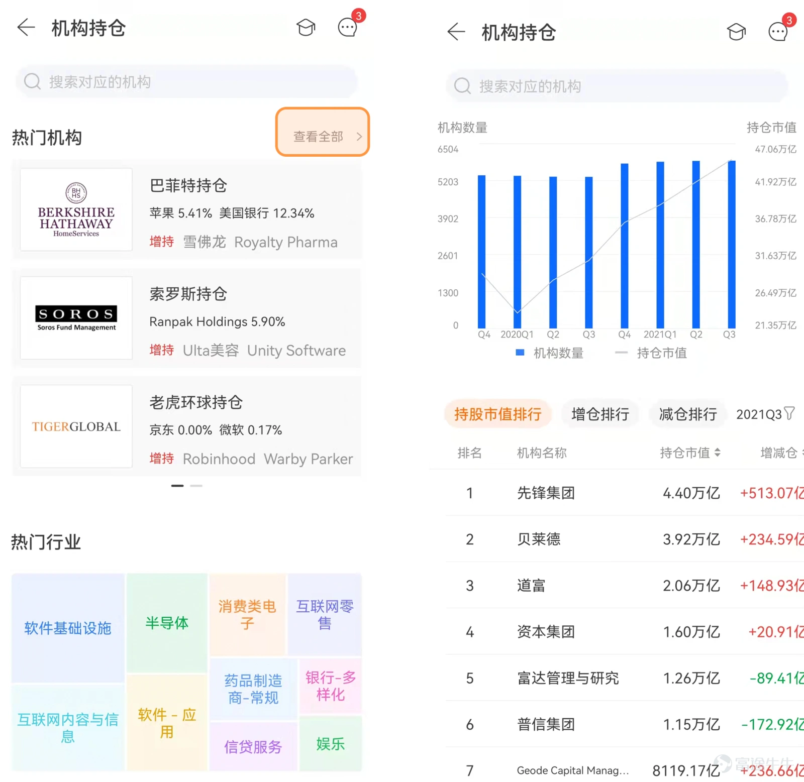
Task: Open messages chat icon on left screen
Action: (x=348, y=27)
